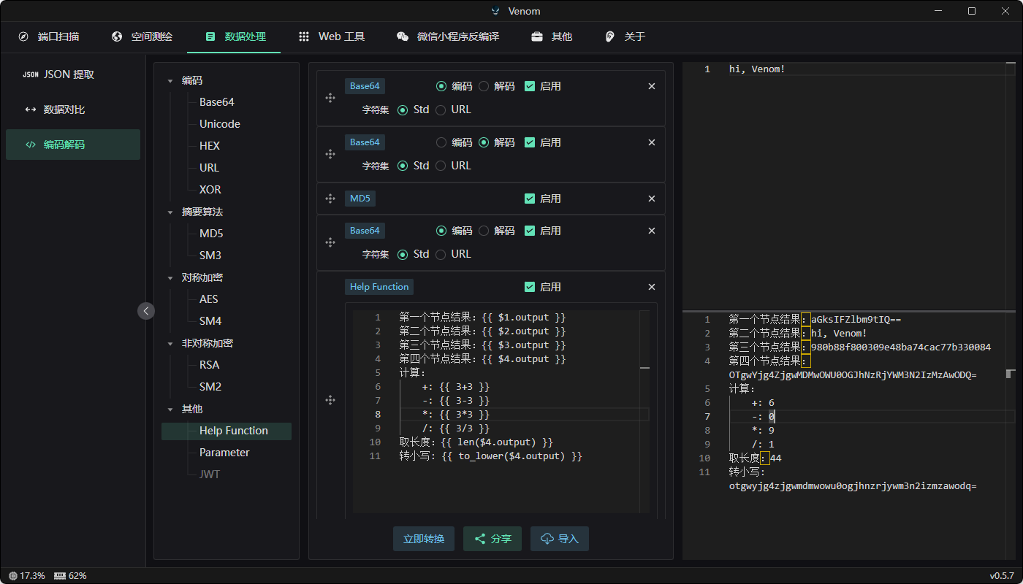Click the arrows icon beside 数据对比
Image resolution: width=1023 pixels, height=584 pixels.
tap(31, 109)
